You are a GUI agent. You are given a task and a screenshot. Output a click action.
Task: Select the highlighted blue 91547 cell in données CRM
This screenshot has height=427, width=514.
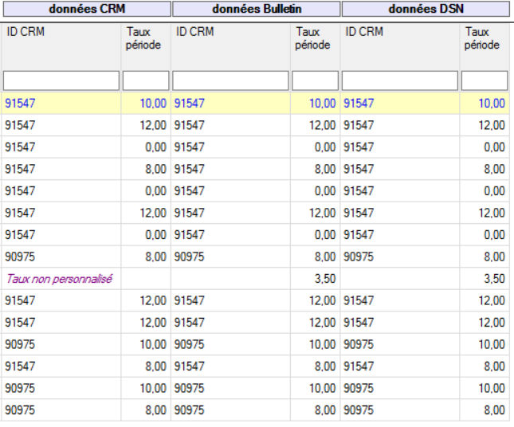click(x=61, y=104)
